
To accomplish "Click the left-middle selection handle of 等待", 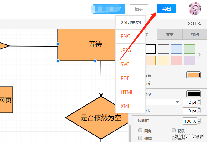I will pyautogui.click(x=58, y=44).
